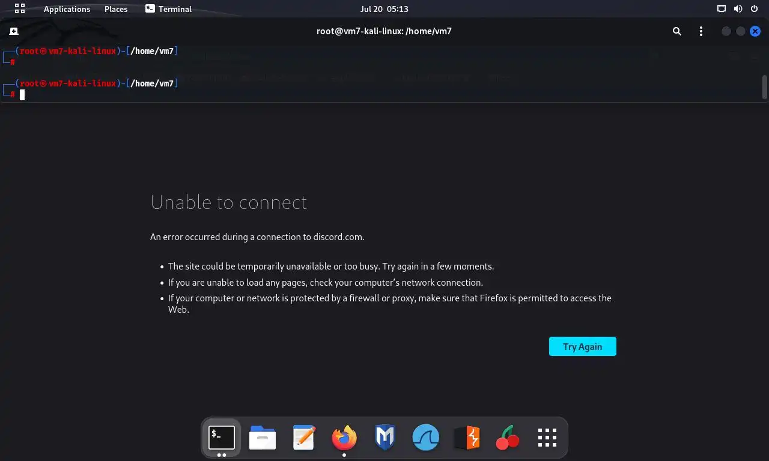Launch Wireshark from the dock
This screenshot has height=461, width=769.
(426, 438)
